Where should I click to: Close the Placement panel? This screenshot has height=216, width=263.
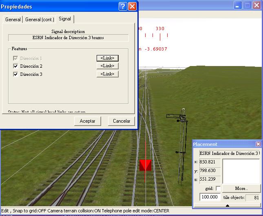(258, 144)
